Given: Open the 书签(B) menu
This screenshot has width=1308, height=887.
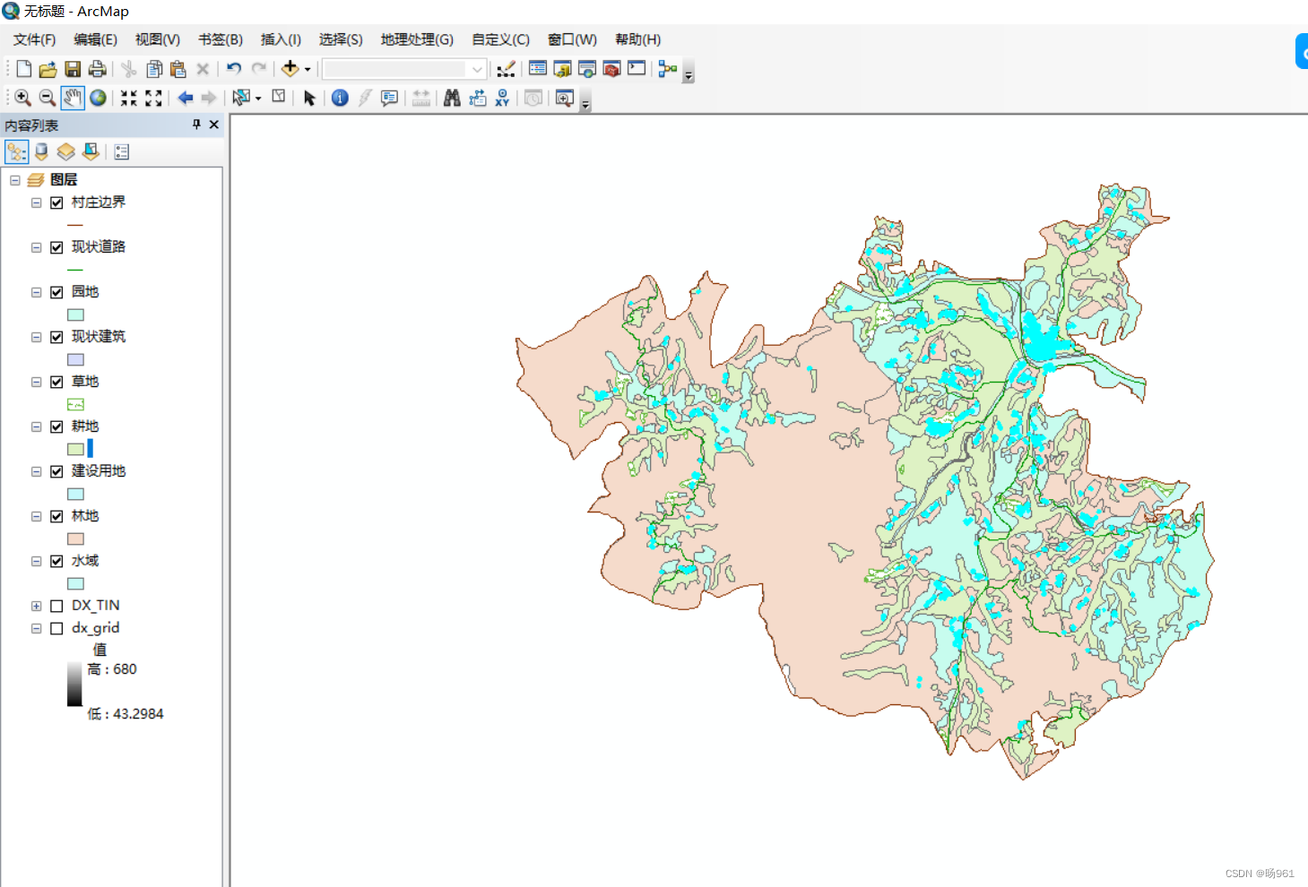Looking at the screenshot, I should (x=221, y=39).
